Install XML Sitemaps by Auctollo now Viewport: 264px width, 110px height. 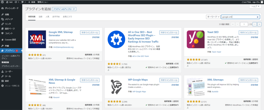[248, 80]
